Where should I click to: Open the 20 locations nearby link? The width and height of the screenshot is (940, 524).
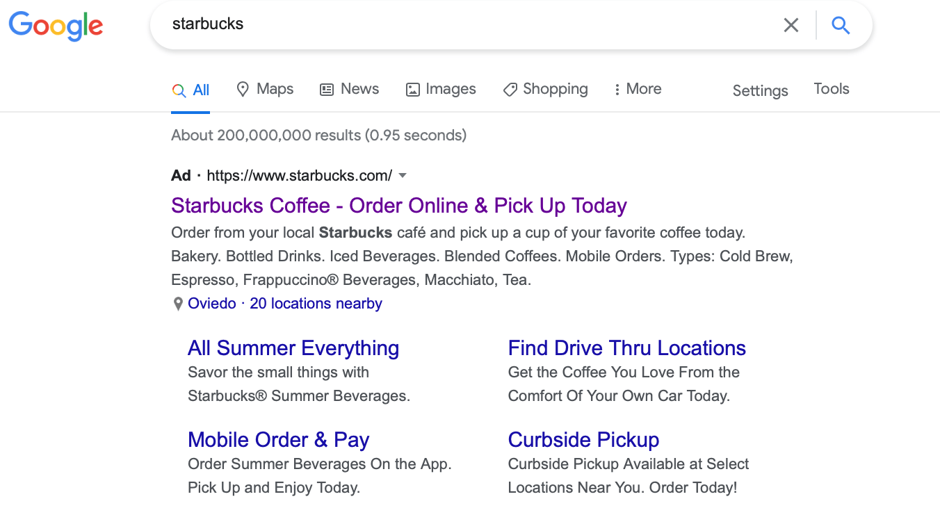[x=316, y=304]
